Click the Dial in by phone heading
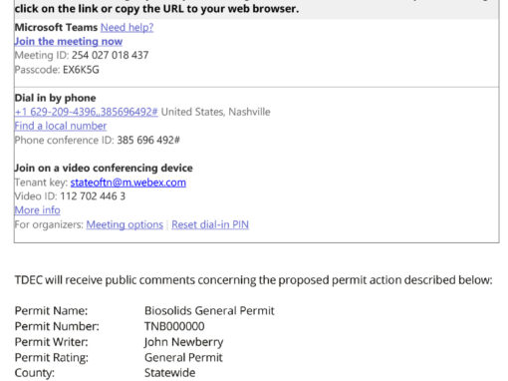508x381 pixels. click(x=55, y=98)
